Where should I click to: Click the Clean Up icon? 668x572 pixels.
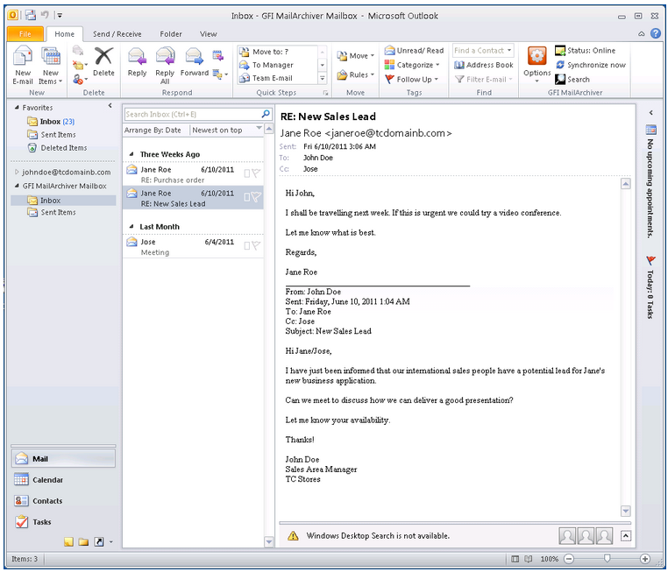(x=80, y=65)
